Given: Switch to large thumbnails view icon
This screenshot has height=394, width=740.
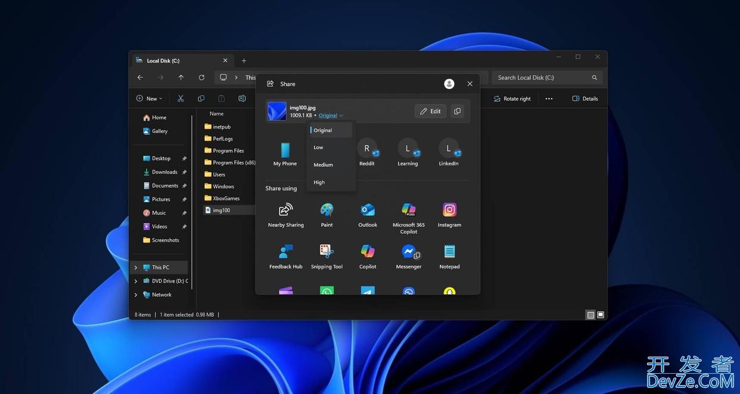Looking at the screenshot, I should (x=601, y=315).
